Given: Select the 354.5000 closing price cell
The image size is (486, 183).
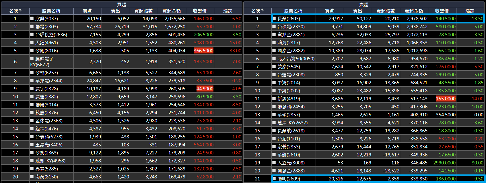Looking at the screenshot, I should pyautogui.click(x=442, y=114).
